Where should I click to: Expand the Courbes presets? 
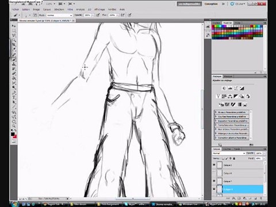(216, 117)
